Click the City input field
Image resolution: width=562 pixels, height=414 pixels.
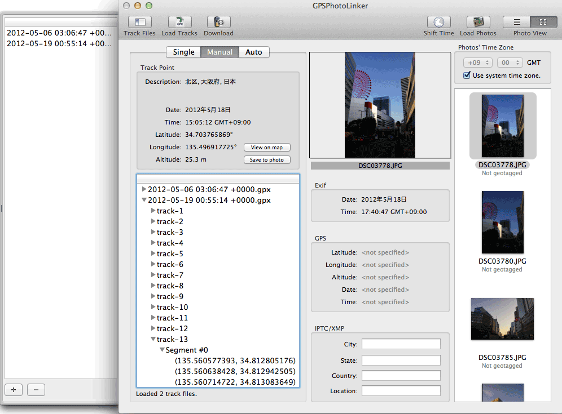pos(401,344)
